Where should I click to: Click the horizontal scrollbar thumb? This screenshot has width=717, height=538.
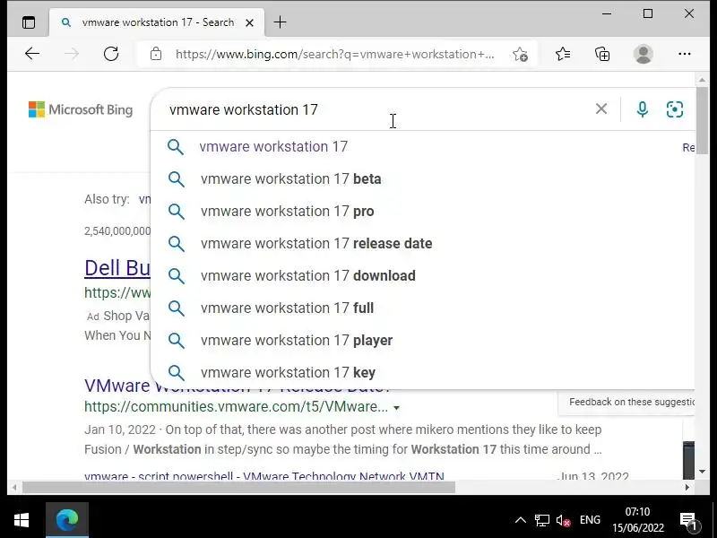tap(238, 487)
